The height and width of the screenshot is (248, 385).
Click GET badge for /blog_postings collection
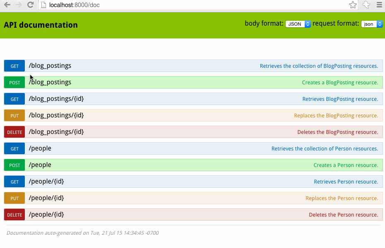14,66
